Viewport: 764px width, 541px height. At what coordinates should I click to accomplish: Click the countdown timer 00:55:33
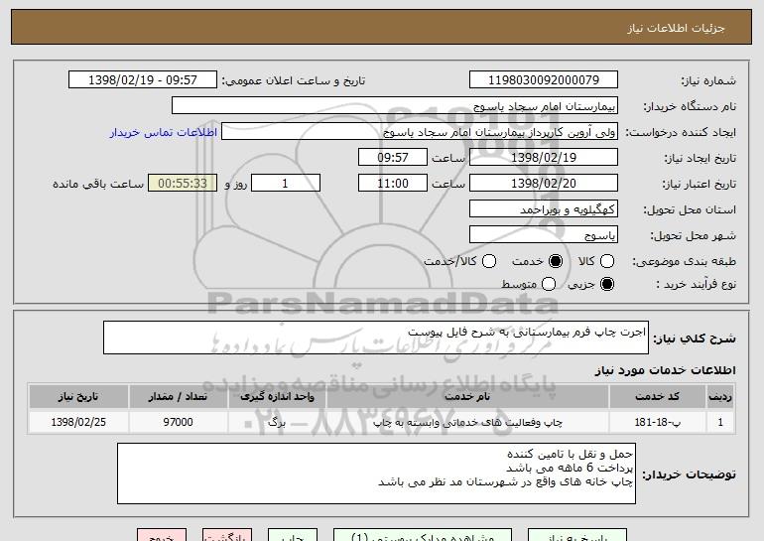coord(183,184)
